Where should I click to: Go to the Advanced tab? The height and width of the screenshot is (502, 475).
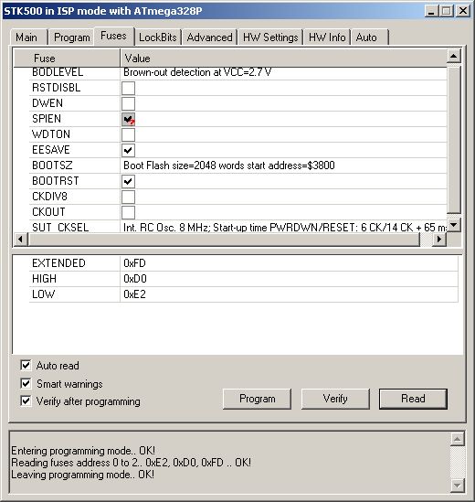pyautogui.click(x=209, y=37)
